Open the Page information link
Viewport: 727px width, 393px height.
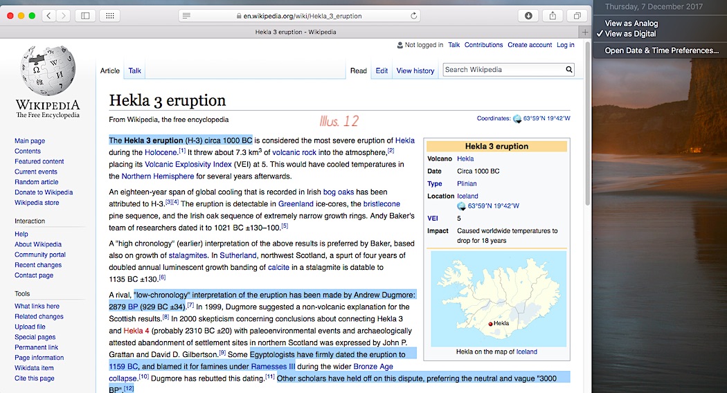pos(39,358)
